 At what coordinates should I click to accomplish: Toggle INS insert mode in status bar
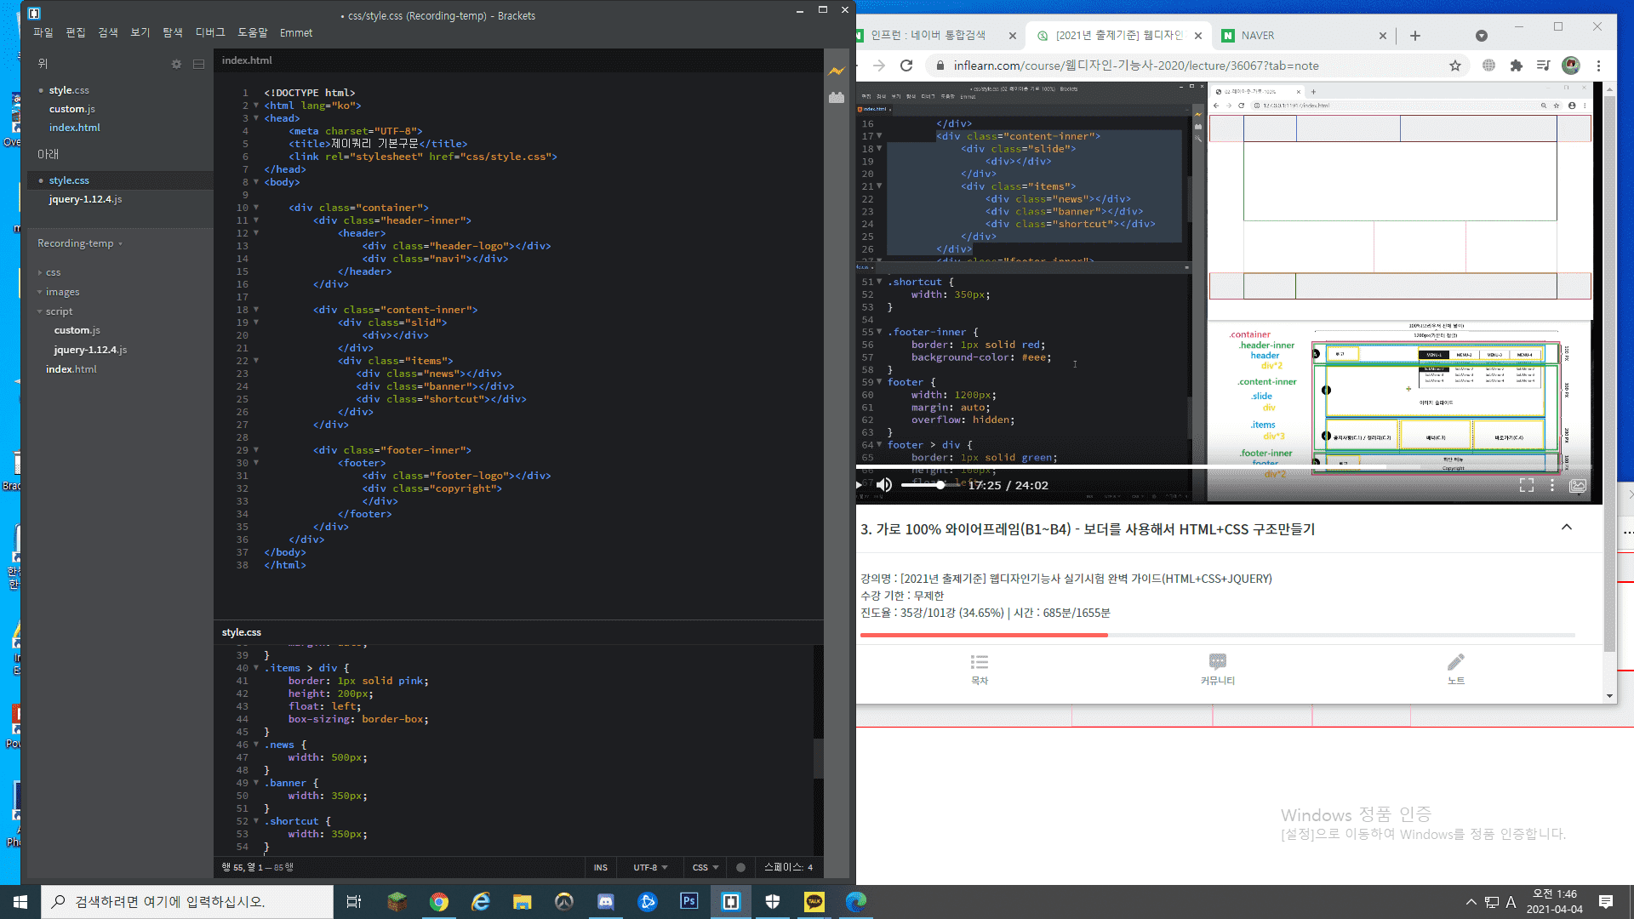[x=600, y=867]
